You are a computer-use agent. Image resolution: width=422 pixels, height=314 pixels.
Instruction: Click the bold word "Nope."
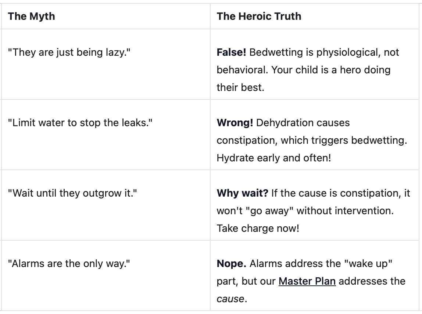(232, 263)
